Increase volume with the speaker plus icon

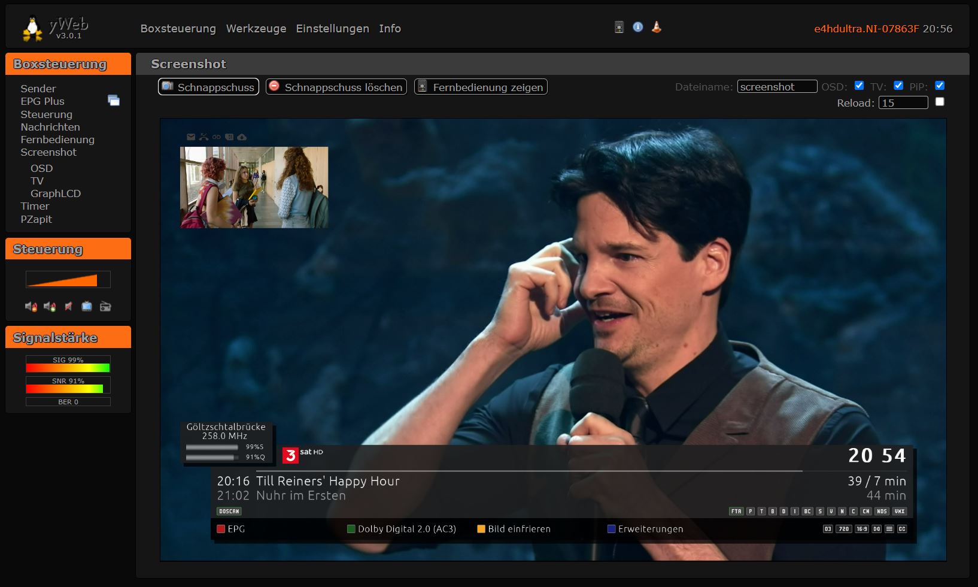pos(50,307)
